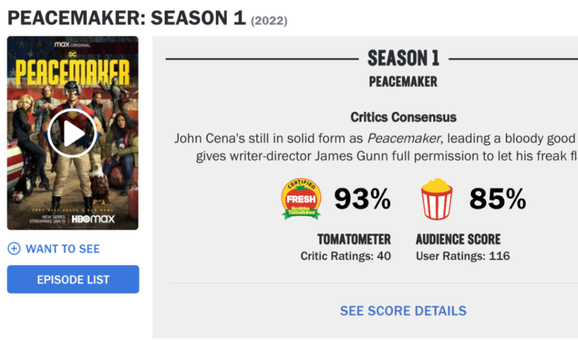Select the 93% Tomatometer score
This screenshot has height=340, width=578.
[x=362, y=199]
